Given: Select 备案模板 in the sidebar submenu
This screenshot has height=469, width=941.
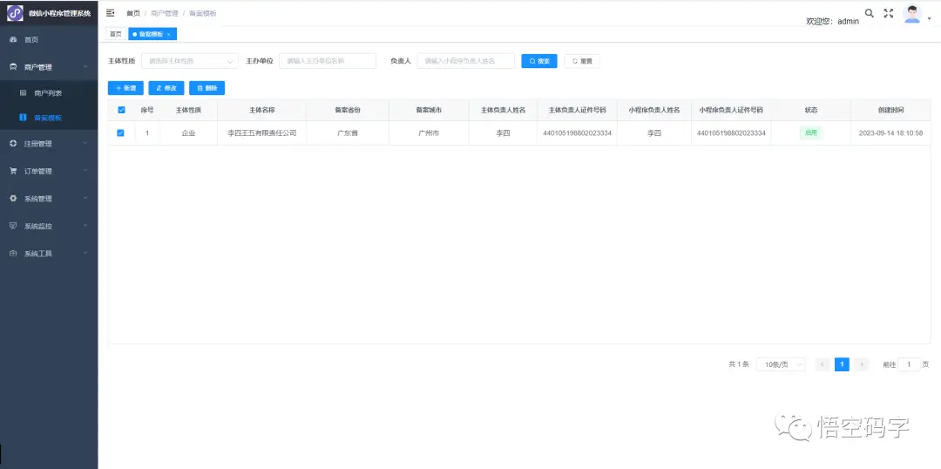Looking at the screenshot, I should point(49,118).
